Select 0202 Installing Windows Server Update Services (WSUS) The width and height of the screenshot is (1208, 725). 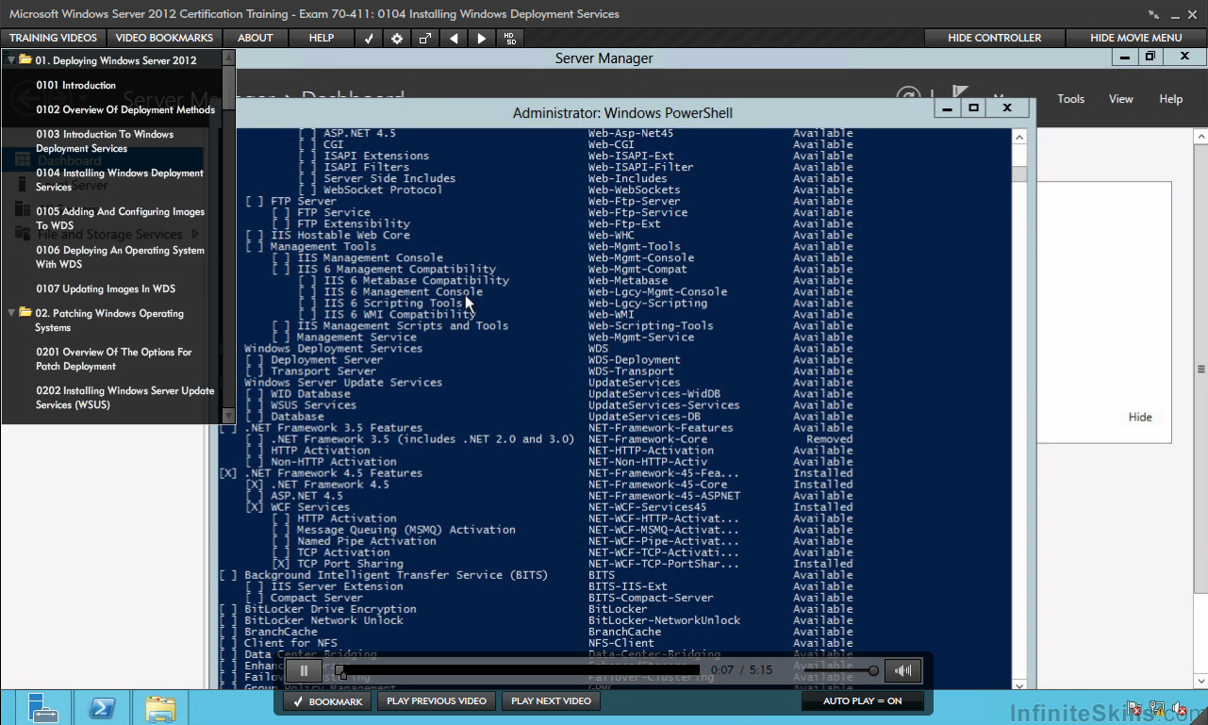tap(125, 398)
